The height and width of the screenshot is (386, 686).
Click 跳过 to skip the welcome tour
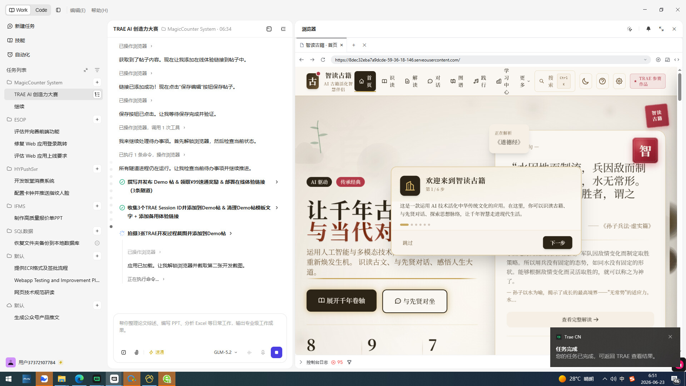pyautogui.click(x=408, y=243)
